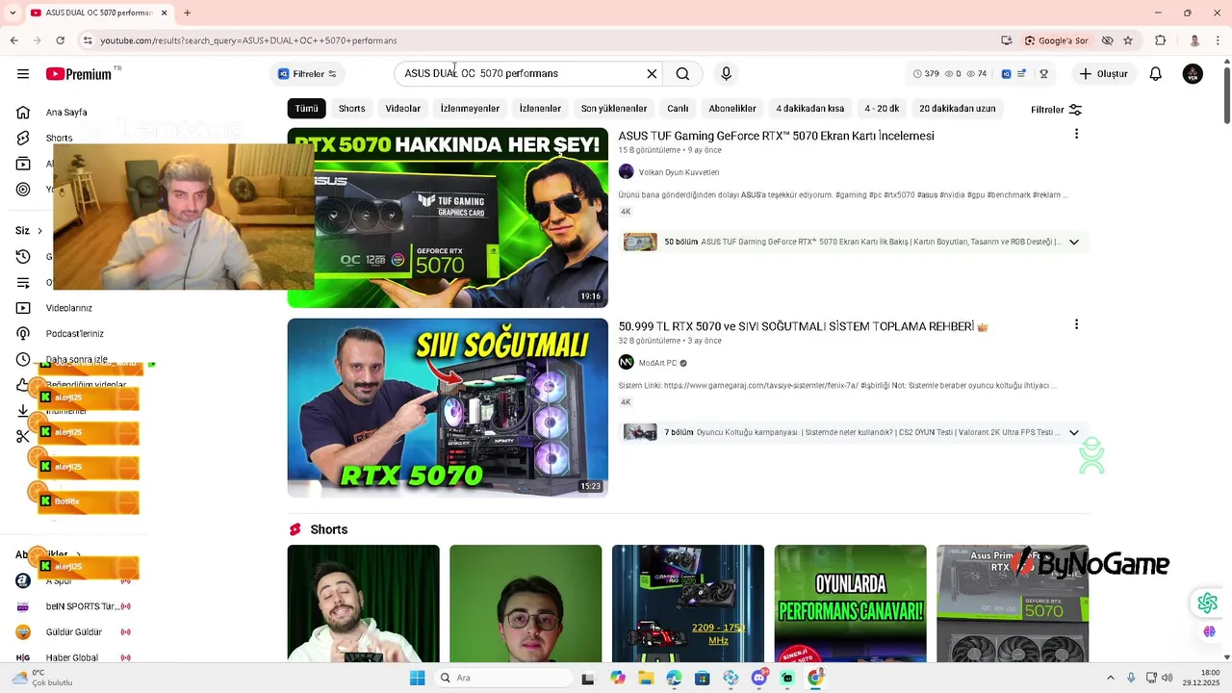Click Windows taskbar Ara search box
1232x693 pixels.
pos(502,678)
